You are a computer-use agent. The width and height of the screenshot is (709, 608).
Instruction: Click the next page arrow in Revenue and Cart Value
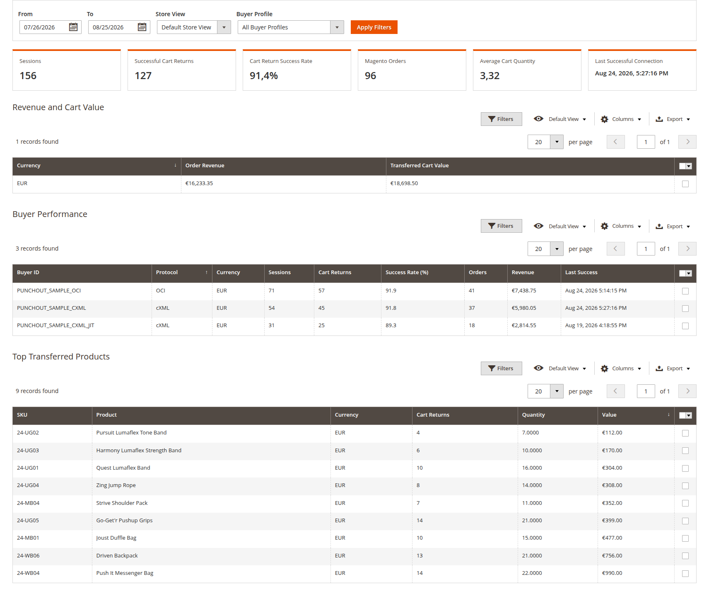pyautogui.click(x=688, y=142)
